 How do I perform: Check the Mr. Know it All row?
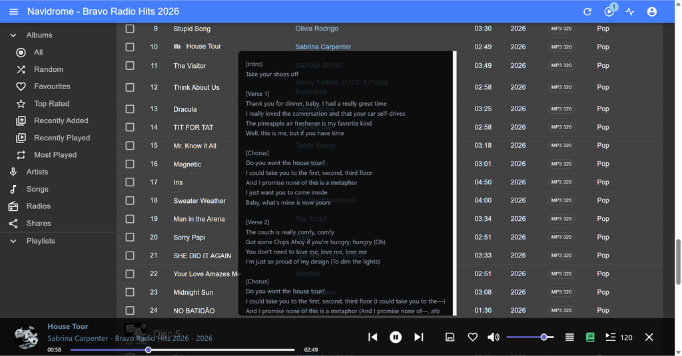point(130,146)
